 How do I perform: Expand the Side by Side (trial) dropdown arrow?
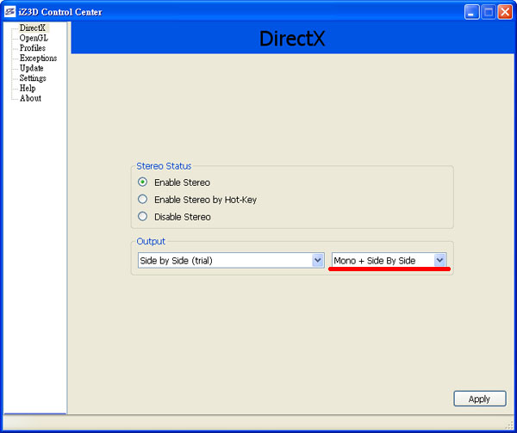pos(317,261)
